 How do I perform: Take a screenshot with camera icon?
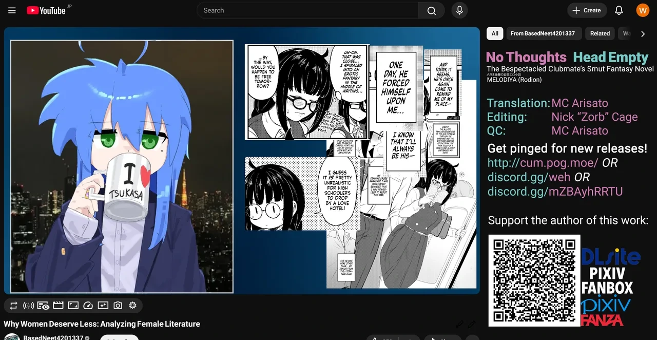pos(118,306)
